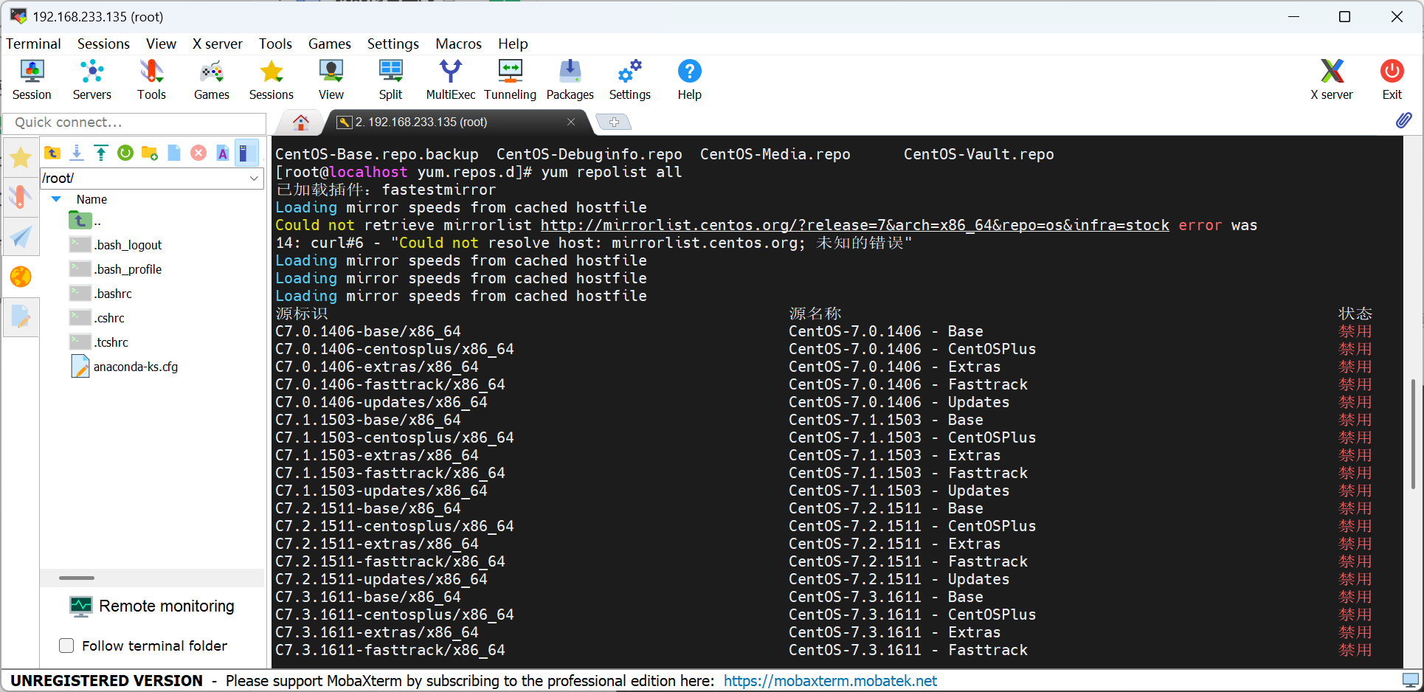
Task: Open the Tunneling tool
Action: click(x=510, y=79)
